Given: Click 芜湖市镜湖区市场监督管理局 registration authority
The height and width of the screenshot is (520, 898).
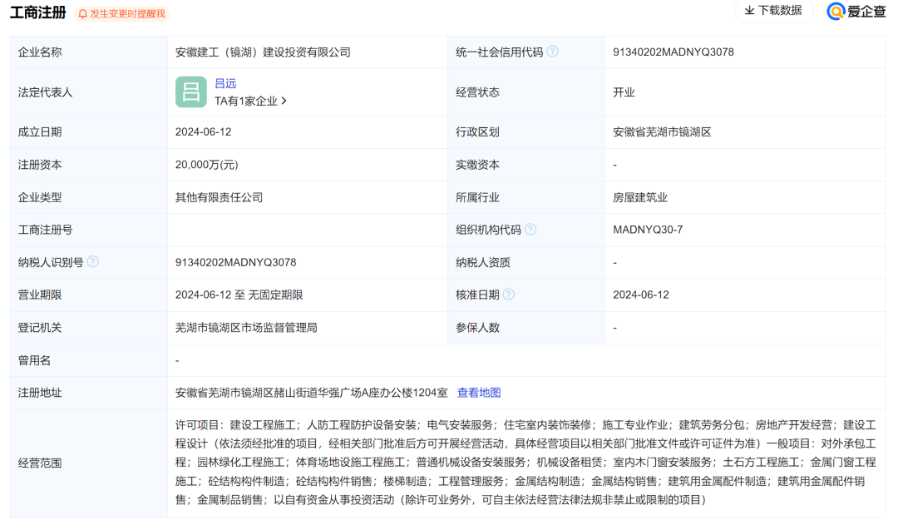Looking at the screenshot, I should click(x=246, y=328).
